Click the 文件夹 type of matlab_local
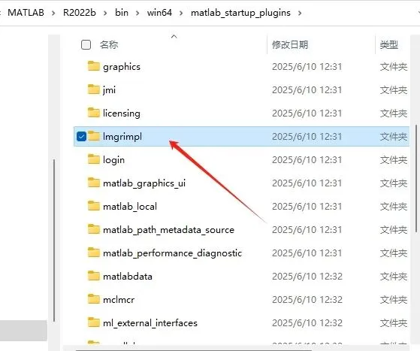Viewport: 420px width, 351px height. coord(394,207)
